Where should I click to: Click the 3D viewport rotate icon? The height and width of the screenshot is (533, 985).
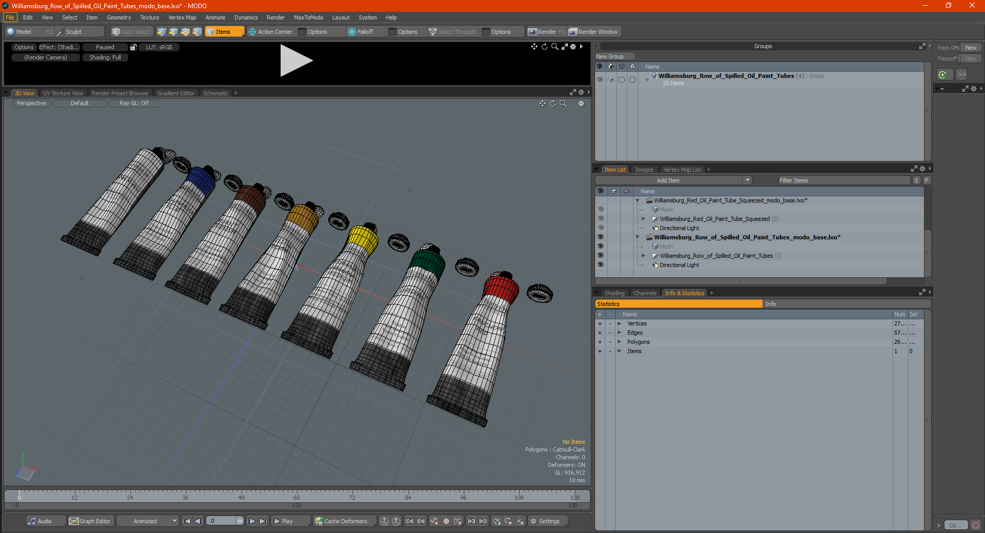pos(553,104)
